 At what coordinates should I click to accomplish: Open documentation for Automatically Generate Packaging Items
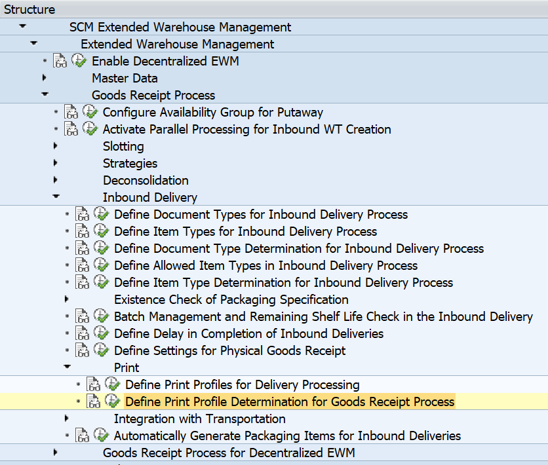pos(82,436)
